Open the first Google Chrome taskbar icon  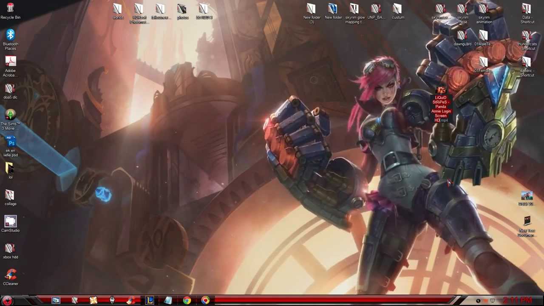(x=187, y=300)
